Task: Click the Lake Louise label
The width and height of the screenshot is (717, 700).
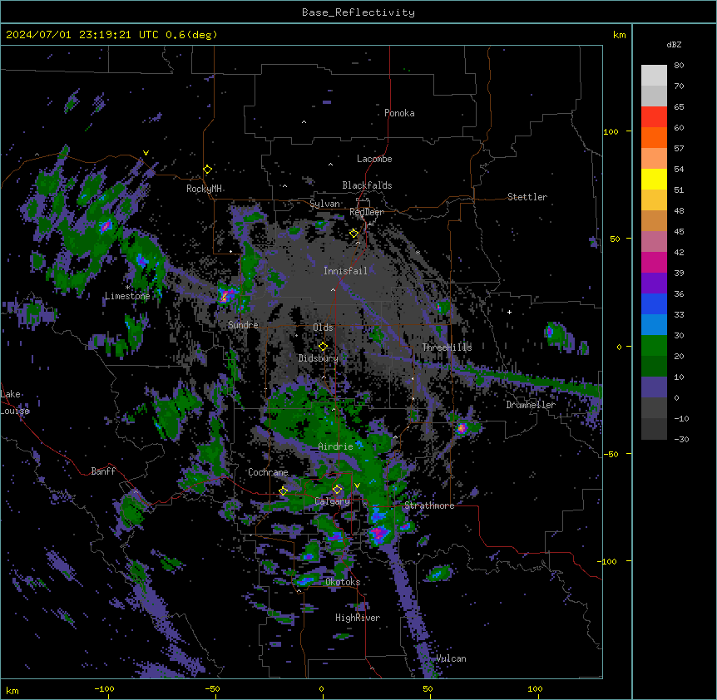Action: click(15, 402)
